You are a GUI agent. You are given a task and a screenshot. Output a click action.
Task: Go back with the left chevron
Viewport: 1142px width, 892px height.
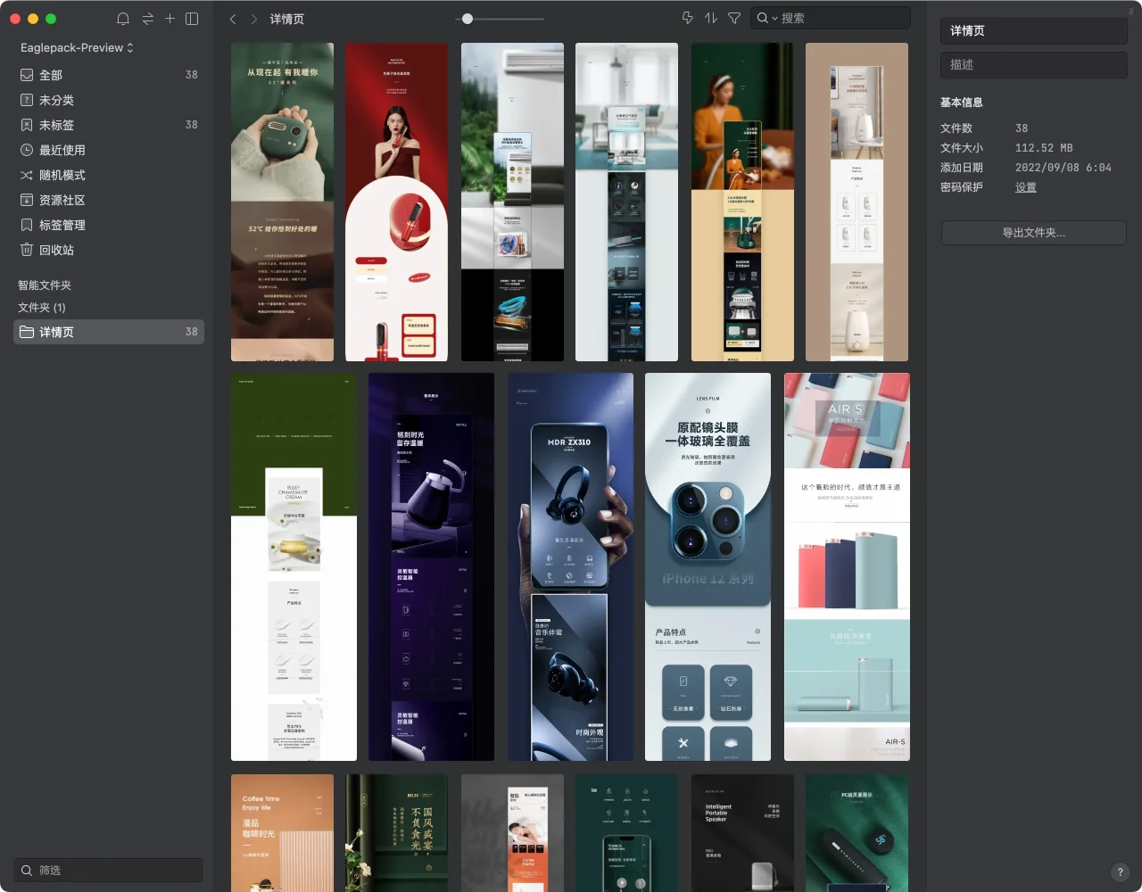(233, 19)
